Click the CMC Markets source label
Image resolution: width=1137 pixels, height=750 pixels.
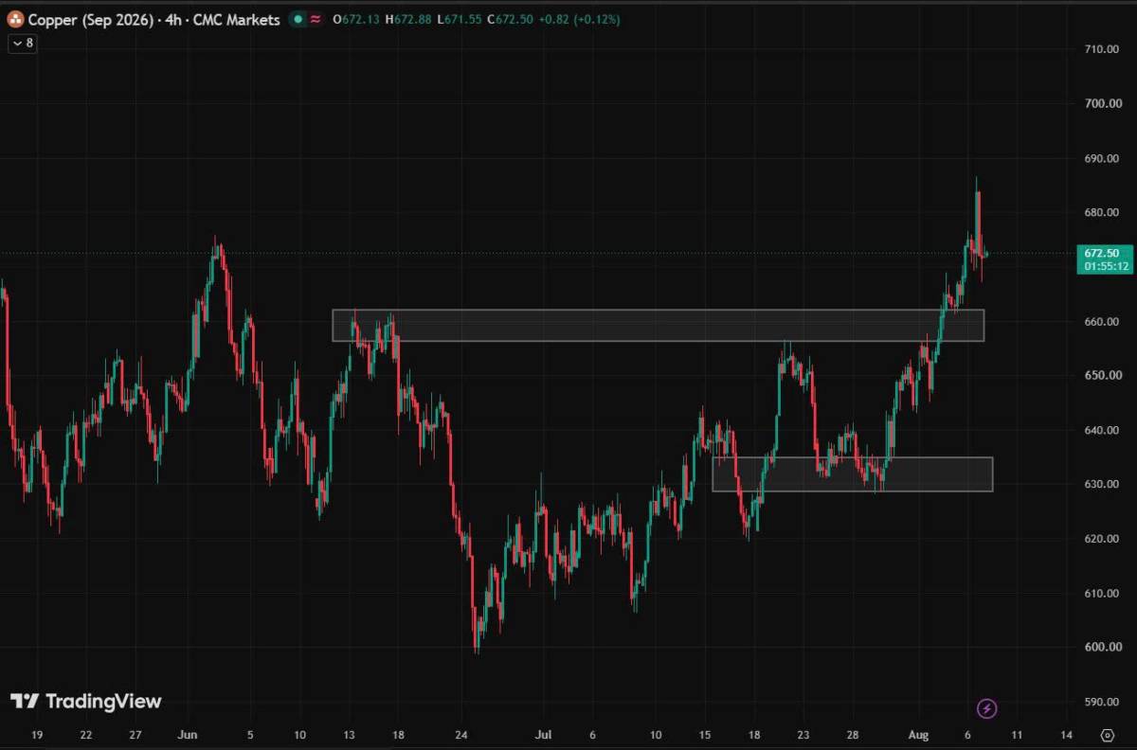(238, 19)
